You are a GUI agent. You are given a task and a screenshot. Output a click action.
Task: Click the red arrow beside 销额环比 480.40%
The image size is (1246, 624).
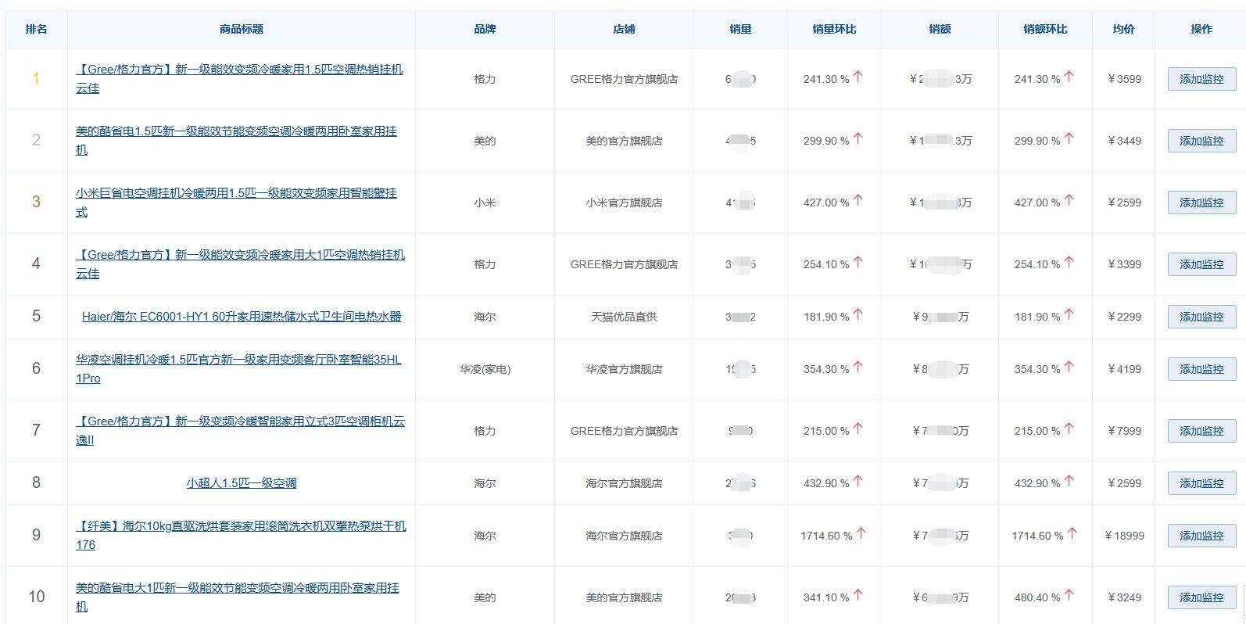pyautogui.click(x=1069, y=596)
